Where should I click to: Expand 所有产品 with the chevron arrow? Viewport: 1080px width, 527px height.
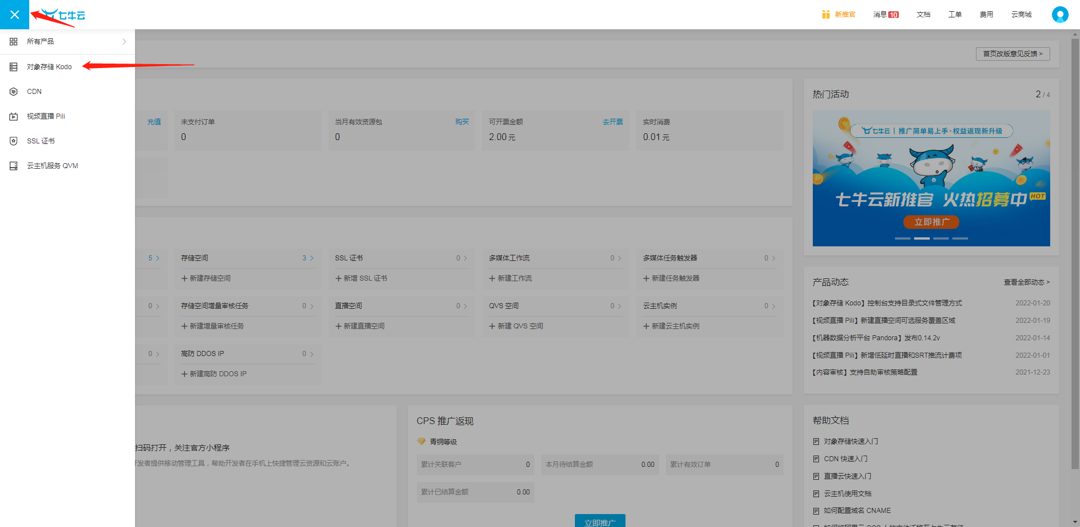(124, 42)
